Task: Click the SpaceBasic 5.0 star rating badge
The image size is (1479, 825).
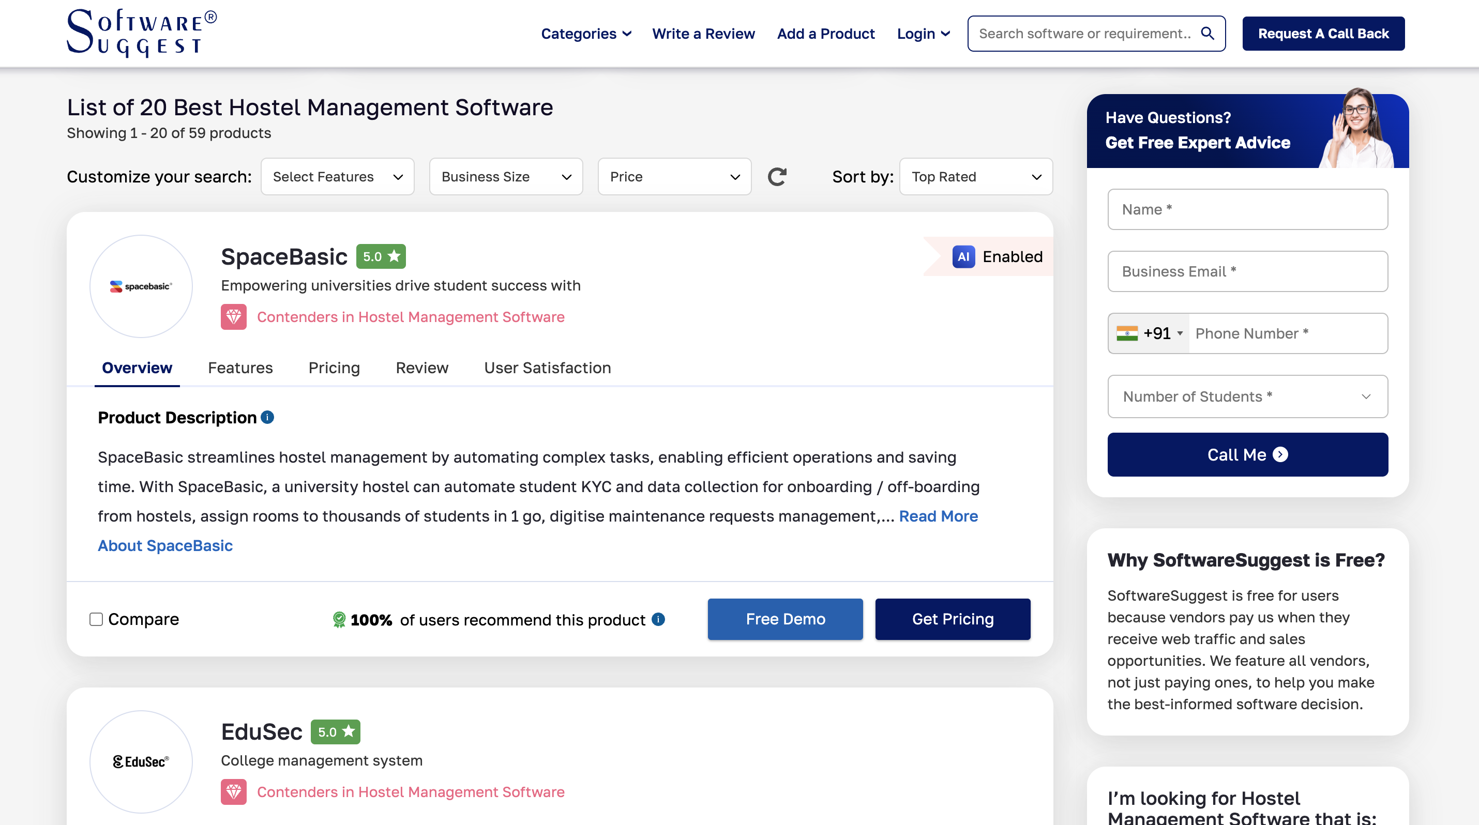Action: (x=381, y=256)
